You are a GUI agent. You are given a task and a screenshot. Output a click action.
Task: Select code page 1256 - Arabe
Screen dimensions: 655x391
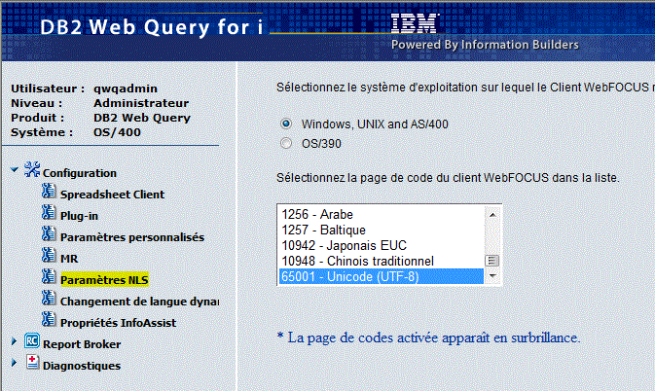coord(382,214)
